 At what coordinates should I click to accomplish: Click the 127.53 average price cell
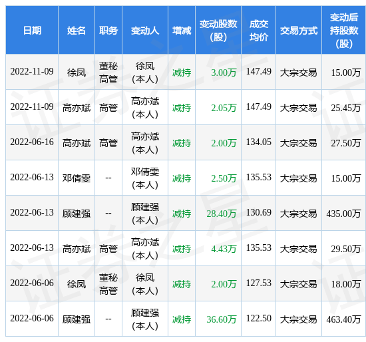coord(259,283)
